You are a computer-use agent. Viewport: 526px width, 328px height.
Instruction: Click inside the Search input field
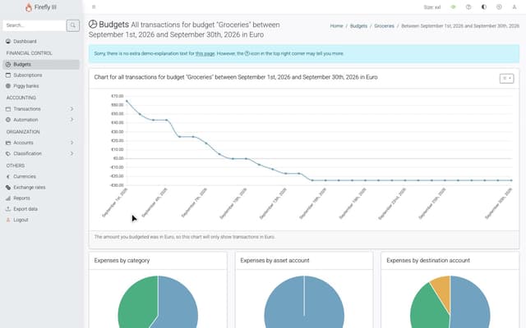pos(35,25)
